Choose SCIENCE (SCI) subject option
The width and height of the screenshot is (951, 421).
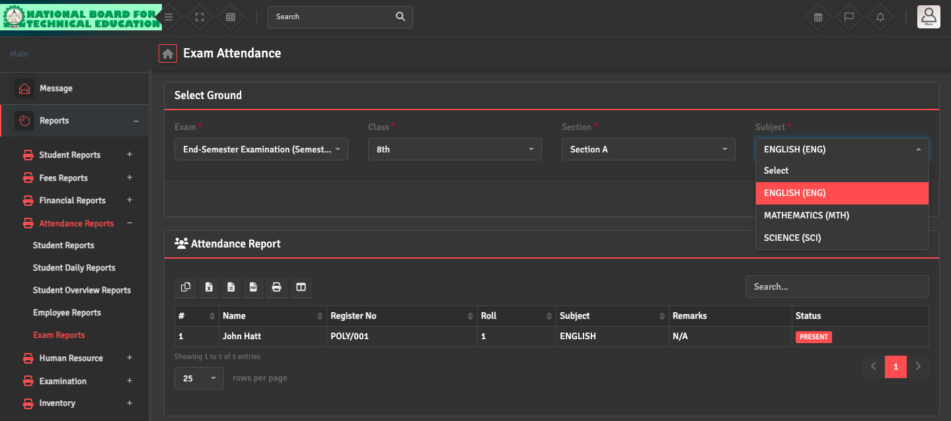point(792,238)
